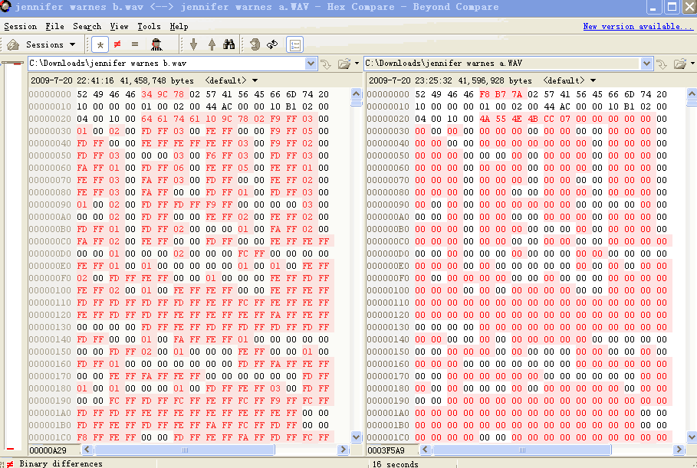Click the left pane back arrow icon
The width and height of the screenshot is (697, 468).
coord(327,64)
